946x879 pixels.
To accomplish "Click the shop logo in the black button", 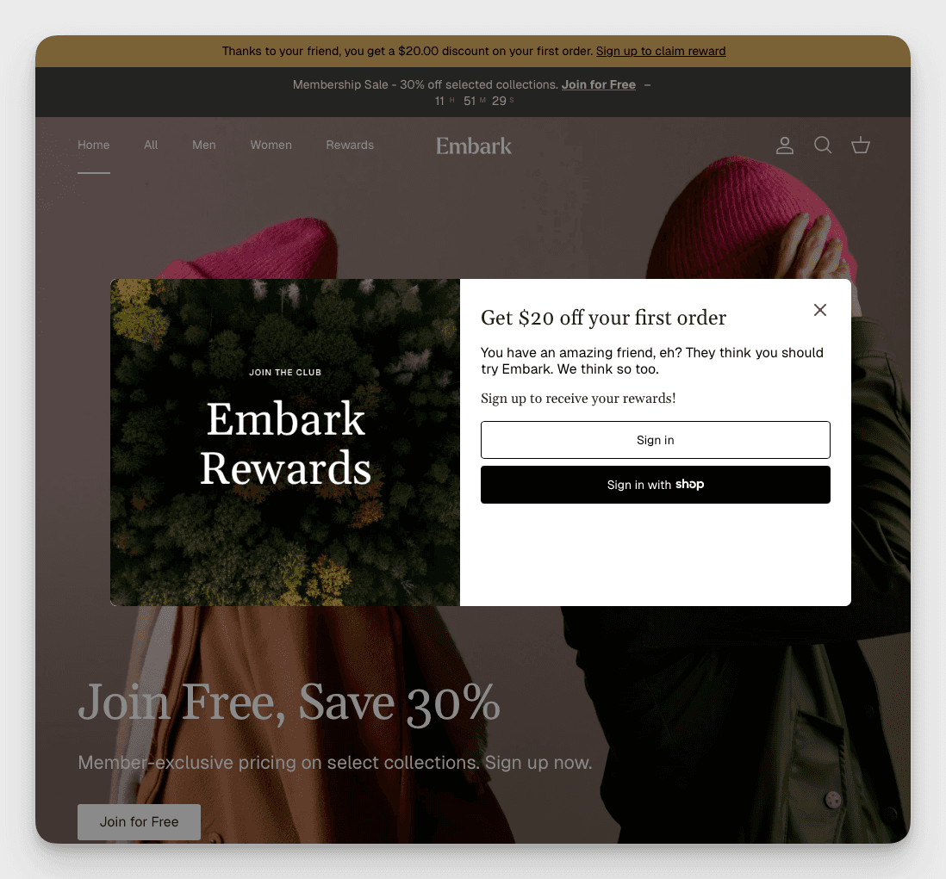I will pos(689,484).
